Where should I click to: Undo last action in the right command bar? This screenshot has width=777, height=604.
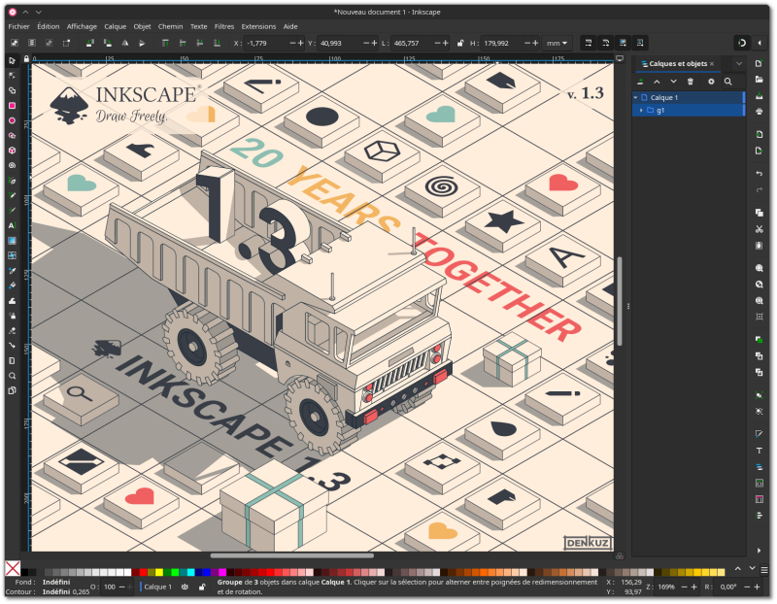tap(760, 174)
